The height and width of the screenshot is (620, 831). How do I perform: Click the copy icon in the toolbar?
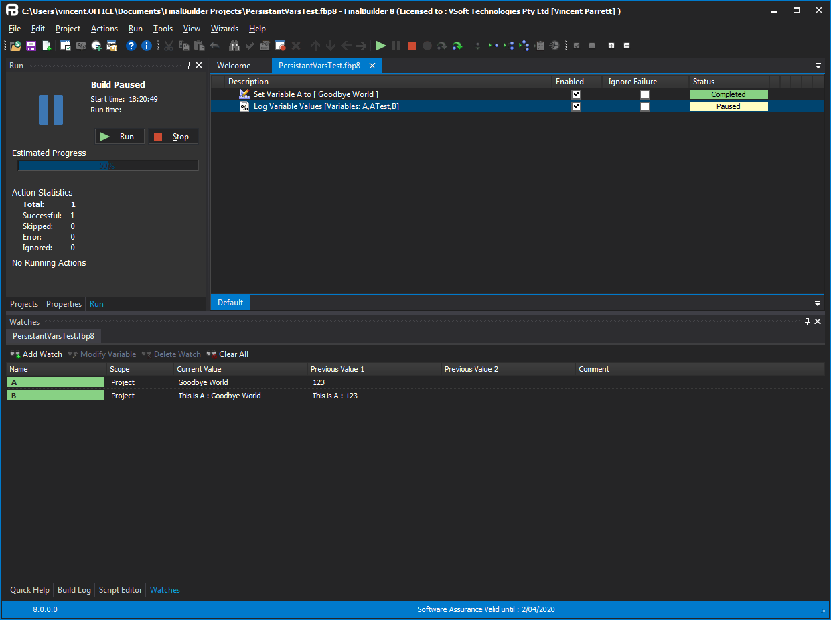pyautogui.click(x=183, y=46)
